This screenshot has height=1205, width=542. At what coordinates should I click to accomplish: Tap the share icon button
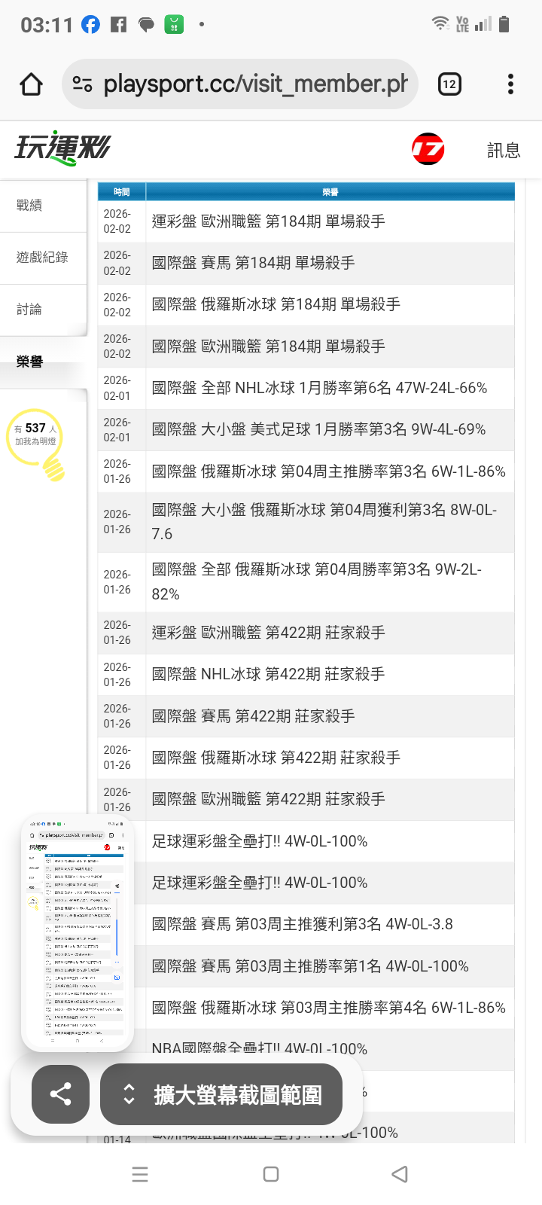pyautogui.click(x=60, y=1094)
